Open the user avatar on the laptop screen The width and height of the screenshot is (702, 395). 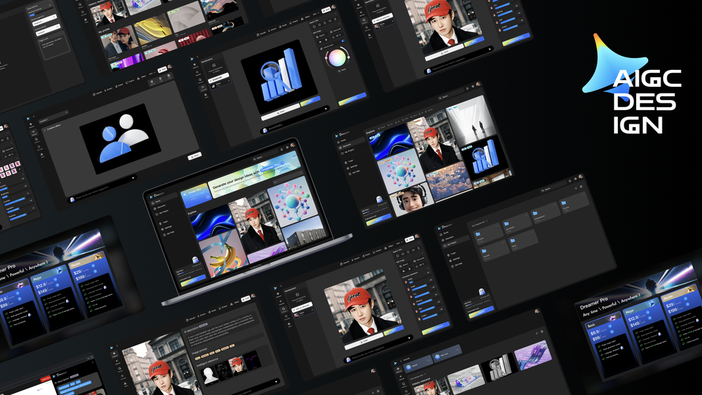point(292,145)
